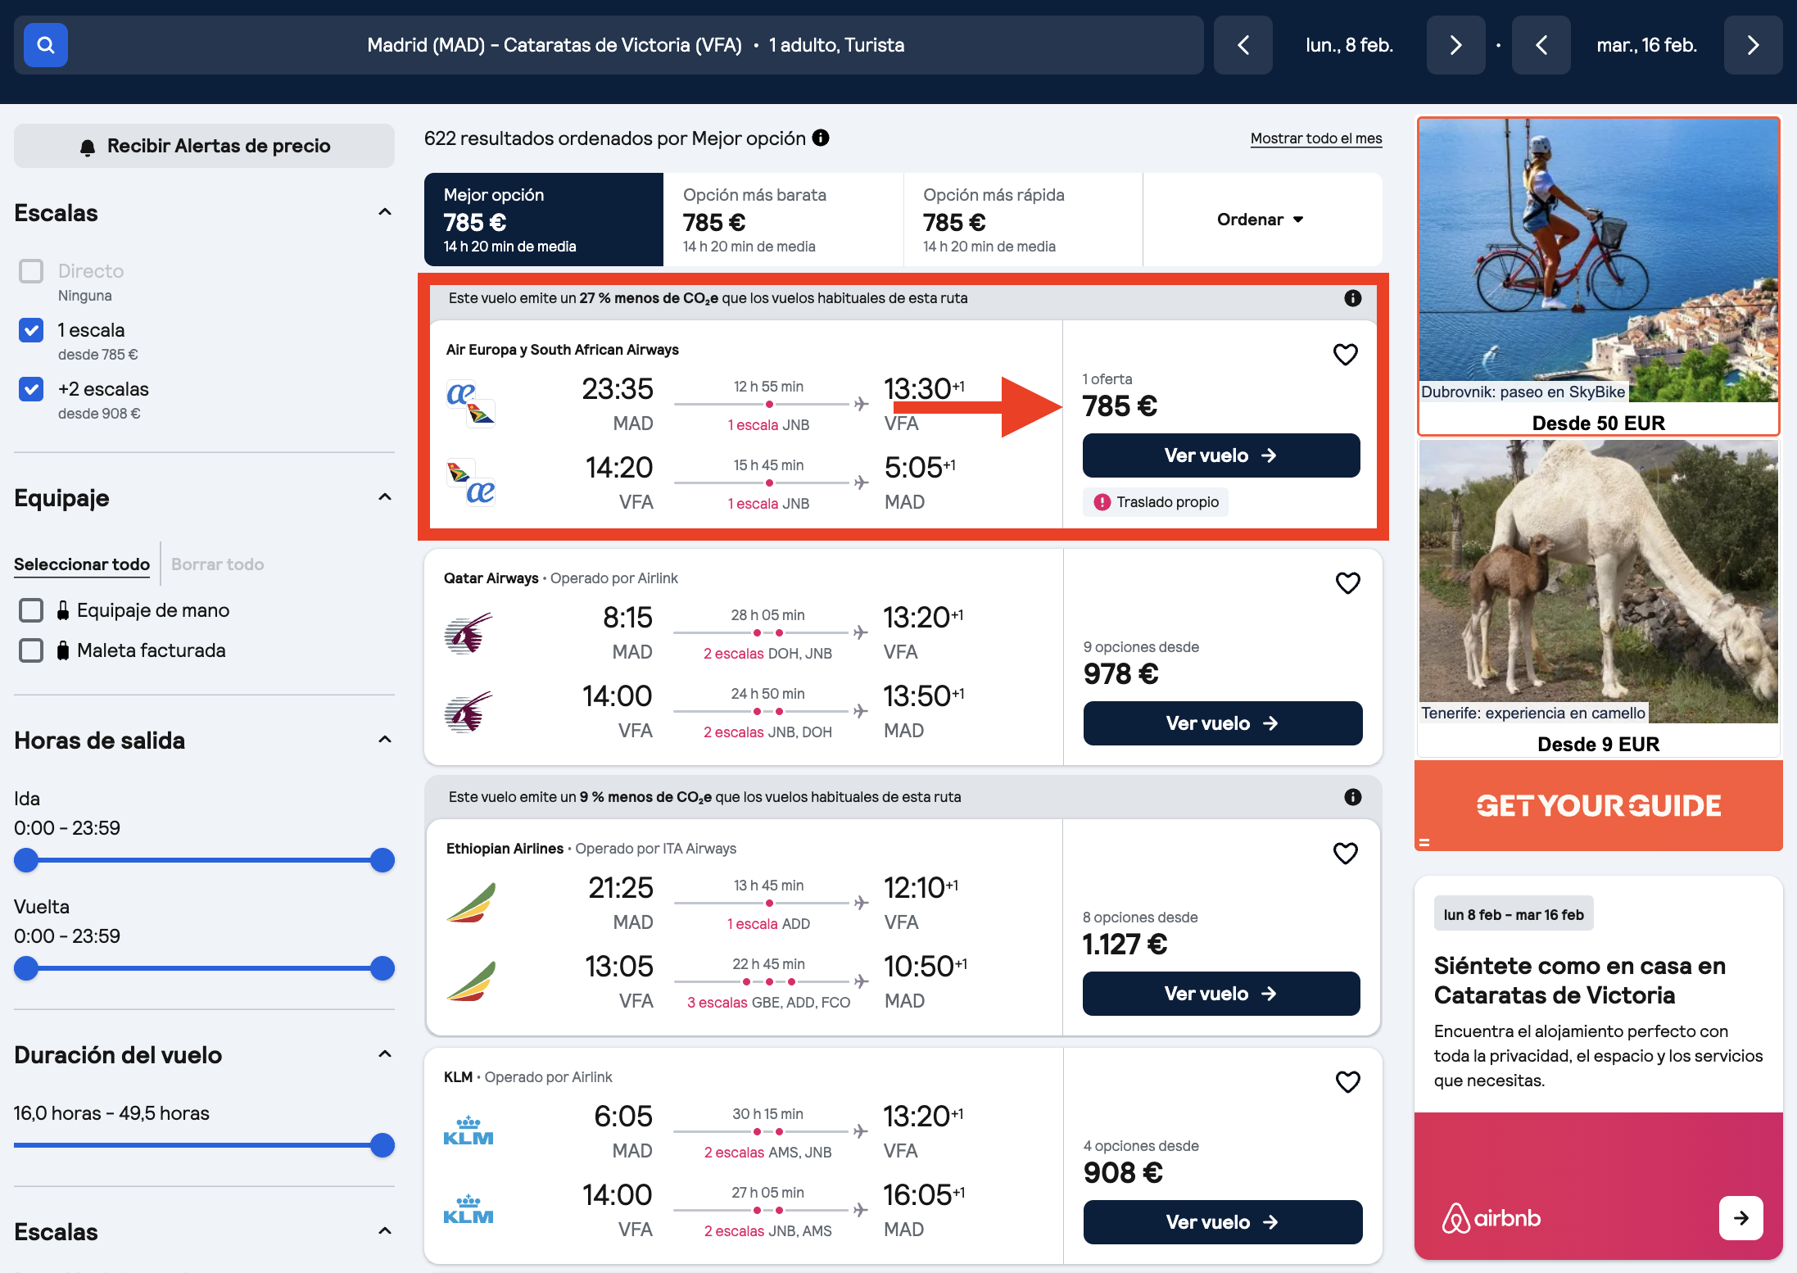The image size is (1797, 1273).
Task: Switch to Opción más barata tab
Action: coord(783,220)
